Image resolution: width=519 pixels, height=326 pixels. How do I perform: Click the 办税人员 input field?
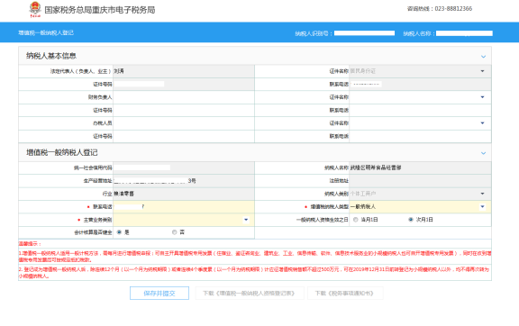point(184,123)
